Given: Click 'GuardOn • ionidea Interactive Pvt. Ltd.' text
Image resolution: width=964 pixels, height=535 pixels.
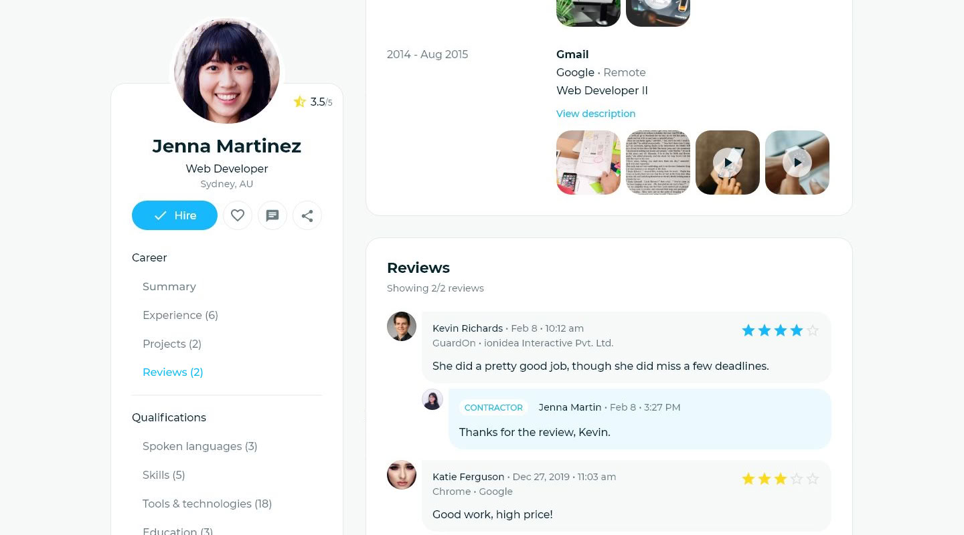Looking at the screenshot, I should tap(523, 343).
